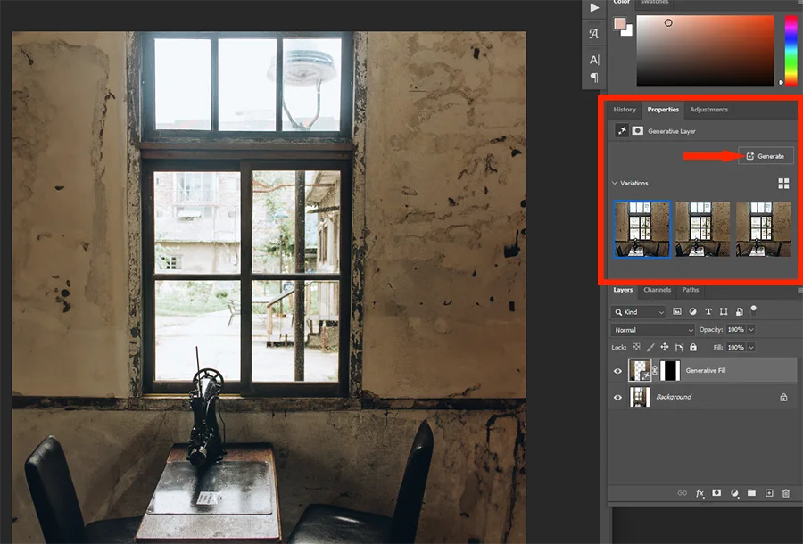Image resolution: width=803 pixels, height=544 pixels.
Task: Lock layer position with move icon
Action: click(x=664, y=347)
